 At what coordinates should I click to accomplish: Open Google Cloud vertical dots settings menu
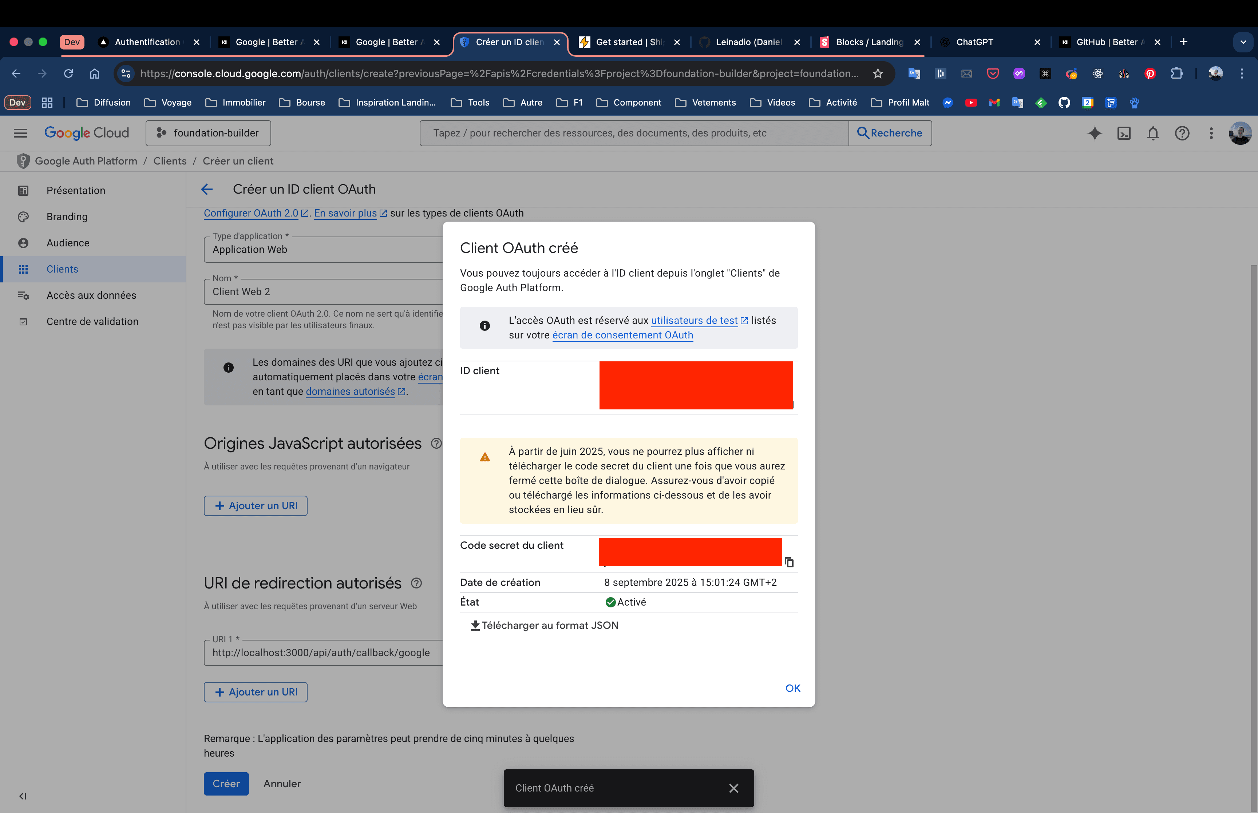1211,133
